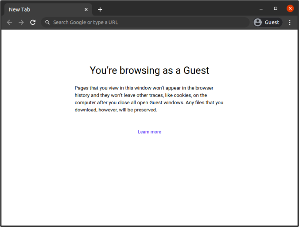Focus the Search Google or type a URL box
The height and width of the screenshot is (227, 299).
pyautogui.click(x=145, y=22)
